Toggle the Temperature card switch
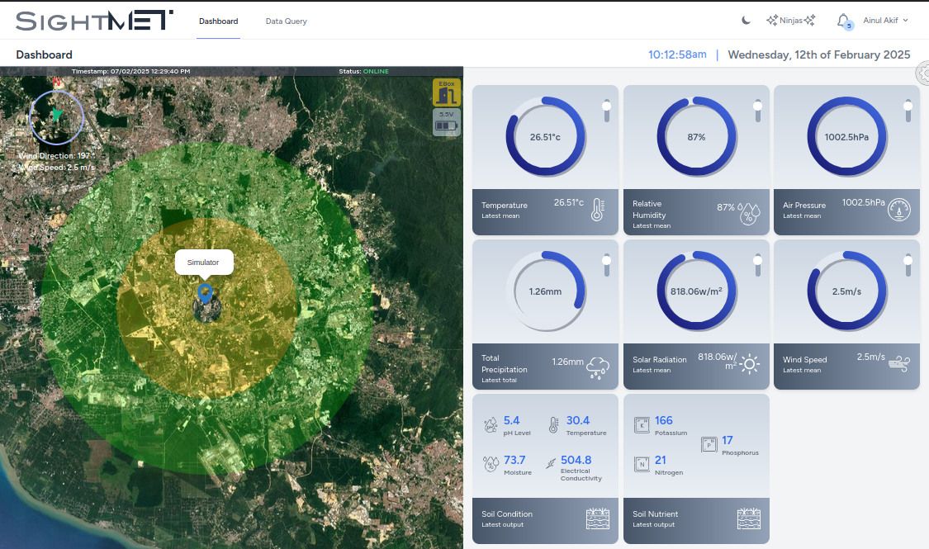 pyautogui.click(x=607, y=111)
